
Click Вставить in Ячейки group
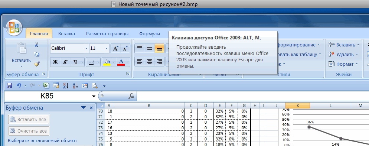(344, 45)
